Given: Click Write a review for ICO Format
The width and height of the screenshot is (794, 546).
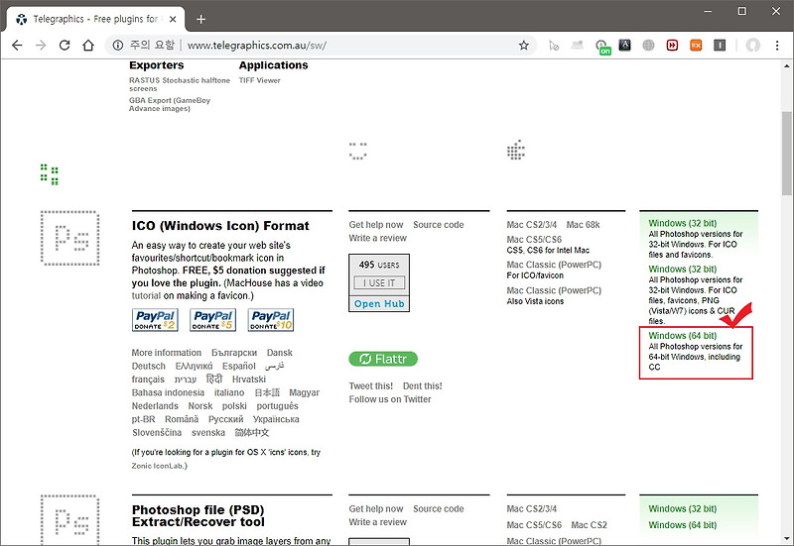Looking at the screenshot, I should pyautogui.click(x=378, y=238).
